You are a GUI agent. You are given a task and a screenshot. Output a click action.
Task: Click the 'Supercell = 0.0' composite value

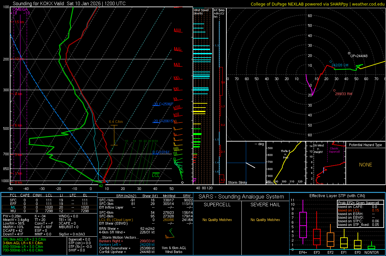(79, 239)
